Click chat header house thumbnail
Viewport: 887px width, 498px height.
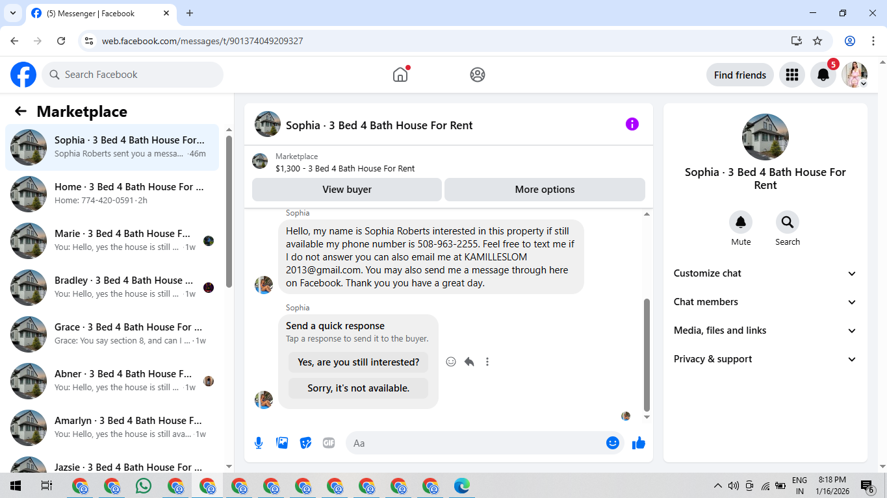[268, 124]
